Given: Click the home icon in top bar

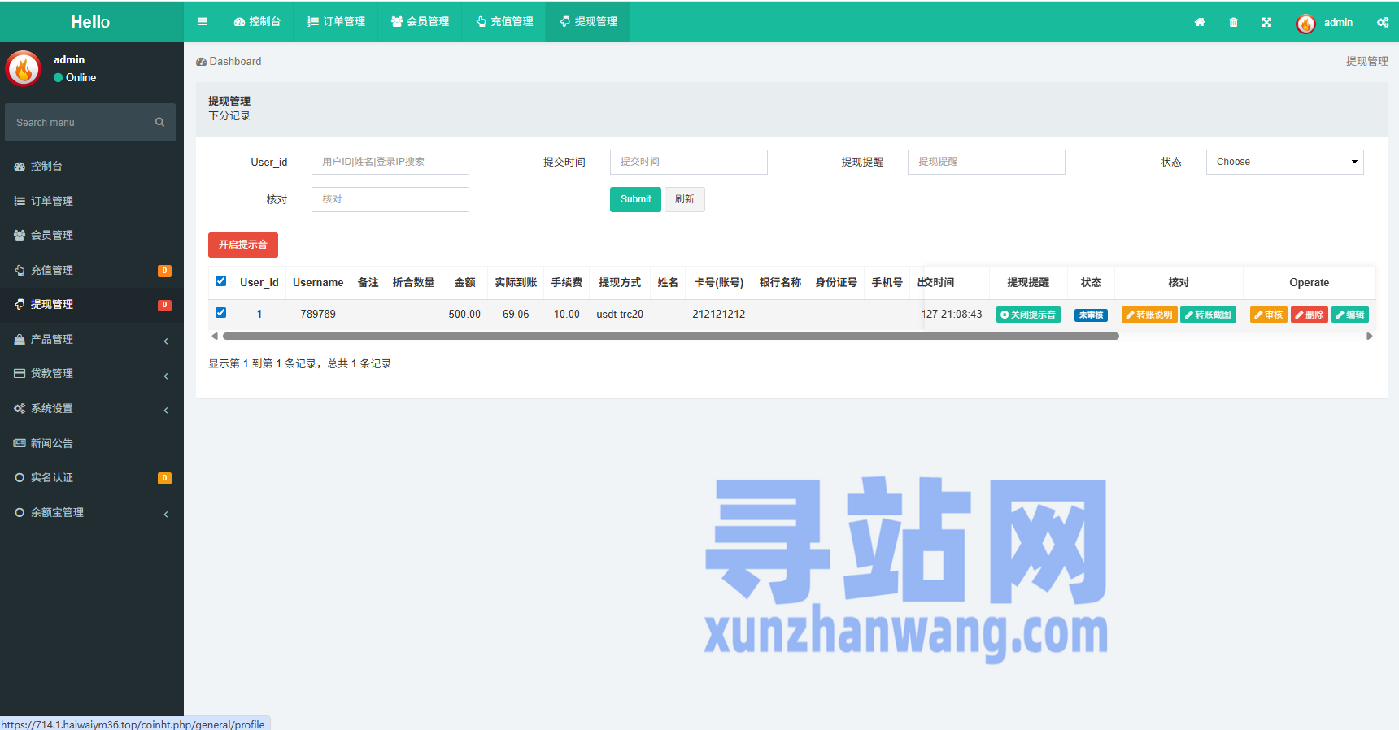Looking at the screenshot, I should tap(1200, 22).
